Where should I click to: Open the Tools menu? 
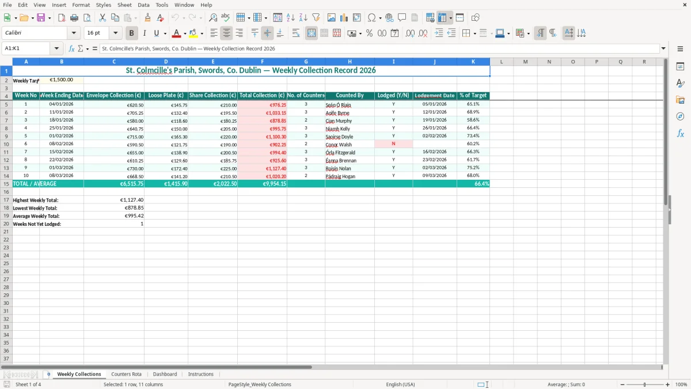[x=162, y=5]
